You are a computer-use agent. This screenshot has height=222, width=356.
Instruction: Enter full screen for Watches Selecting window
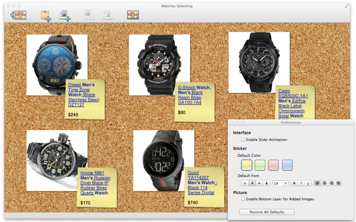click(x=347, y=6)
